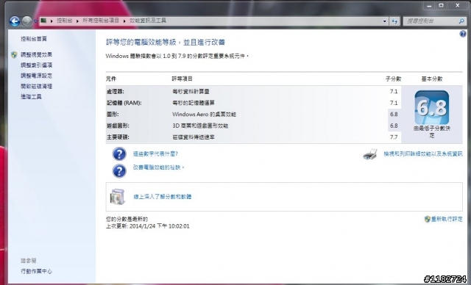This screenshot has width=471, height=285.
Task: Minimize the window
Action: click(x=429, y=5)
